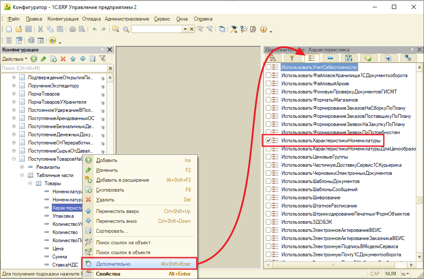The height and width of the screenshot is (279, 424).
Task: Click the Move down arrow in Конфигурация panel
Action: point(83,59)
